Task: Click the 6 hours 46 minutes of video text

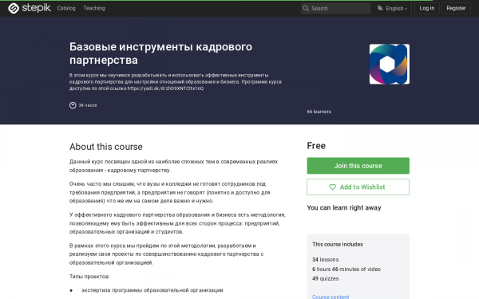Action: [346, 269]
